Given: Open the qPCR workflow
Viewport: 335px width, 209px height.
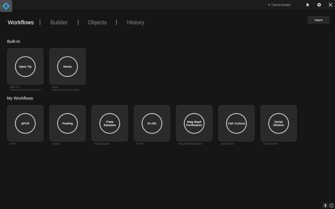Looking at the screenshot, I should tap(25, 123).
